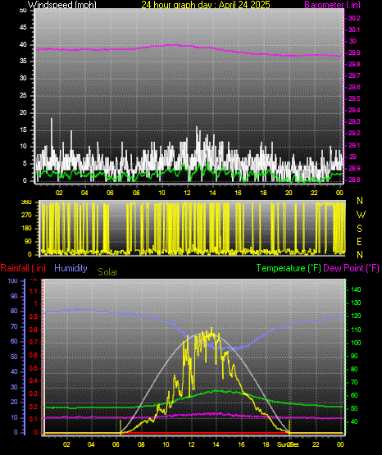Select the Rainfall (.in) legend text
This screenshot has width=382, height=455.
point(23,268)
